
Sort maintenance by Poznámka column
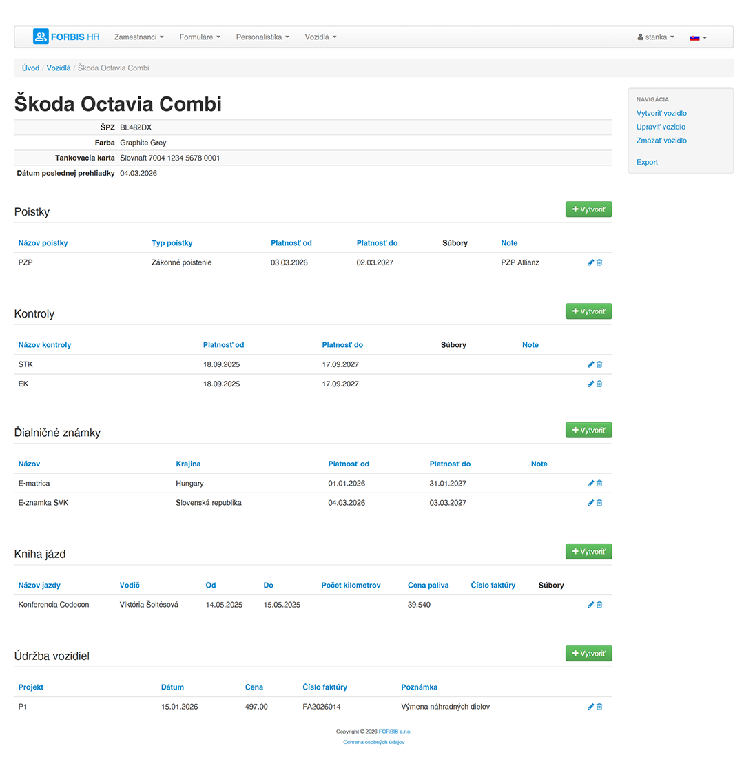coord(419,687)
